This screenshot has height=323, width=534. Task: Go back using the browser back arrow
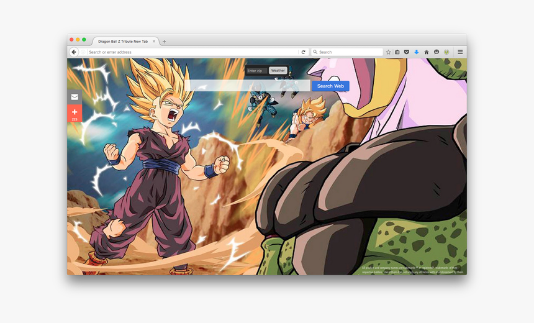(73, 52)
